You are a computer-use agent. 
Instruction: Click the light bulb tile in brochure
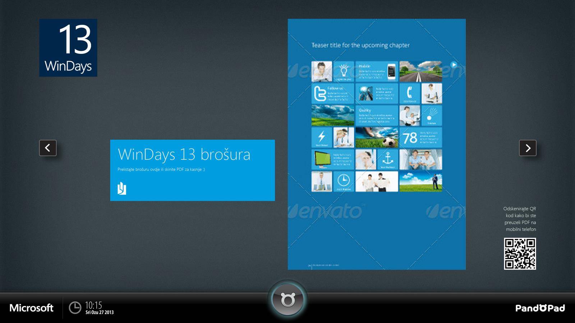click(344, 71)
